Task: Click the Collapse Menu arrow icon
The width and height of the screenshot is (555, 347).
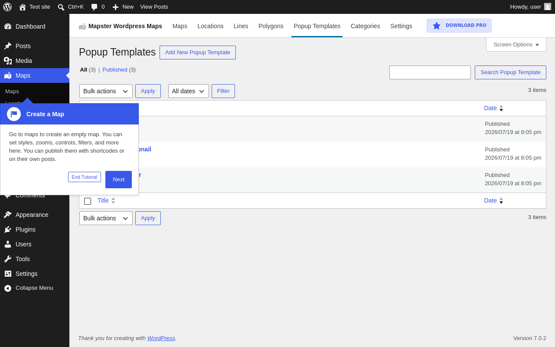Action: point(8,288)
